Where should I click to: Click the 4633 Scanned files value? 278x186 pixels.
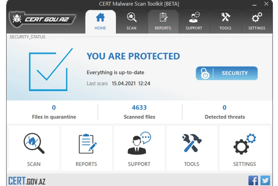(139, 108)
